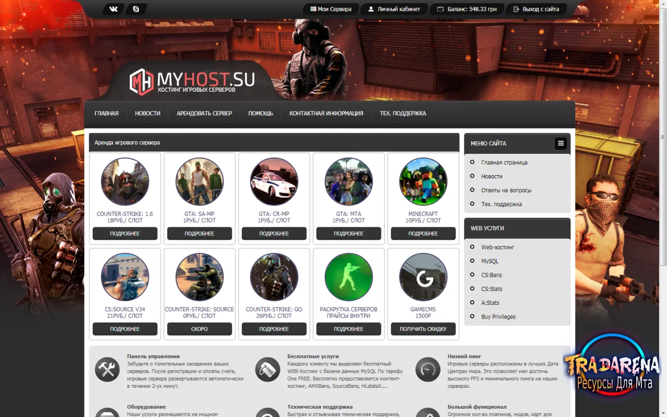This screenshot has height=417, width=667.
Task: Click GTA: CR-MP police car image
Action: (274, 182)
